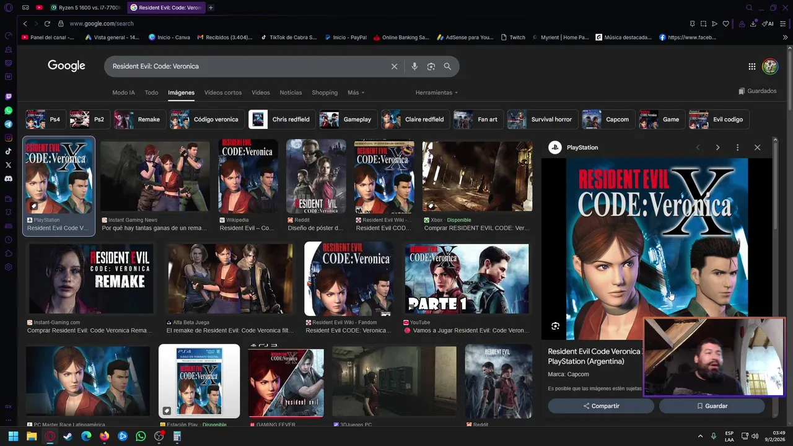Expand the Herramientas dropdown
The width and height of the screenshot is (793, 446).
click(x=437, y=92)
